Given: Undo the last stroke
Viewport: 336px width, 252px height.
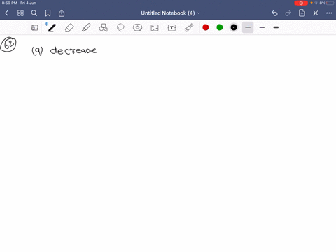Looking at the screenshot, I should pos(274,13).
